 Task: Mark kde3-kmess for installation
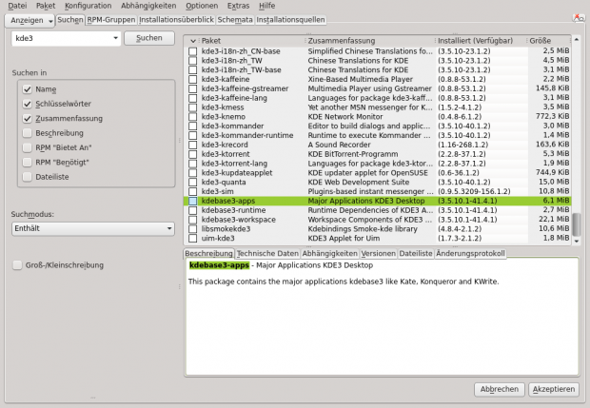coord(192,107)
